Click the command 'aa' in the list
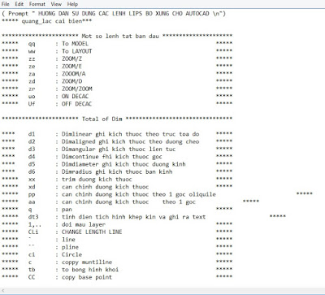 coord(32,202)
